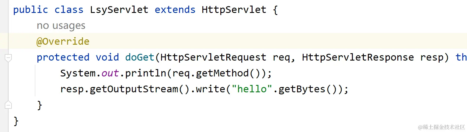Click the LsyServlet class name

click(119, 10)
